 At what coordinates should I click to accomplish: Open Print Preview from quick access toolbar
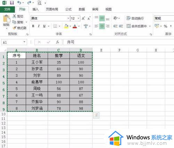point(39,3)
